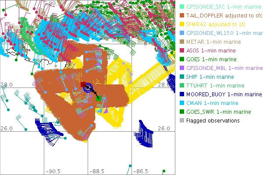The image size is (263, 175).
Task: Click the gray Flagged observations swatch
Action: (x=182, y=121)
